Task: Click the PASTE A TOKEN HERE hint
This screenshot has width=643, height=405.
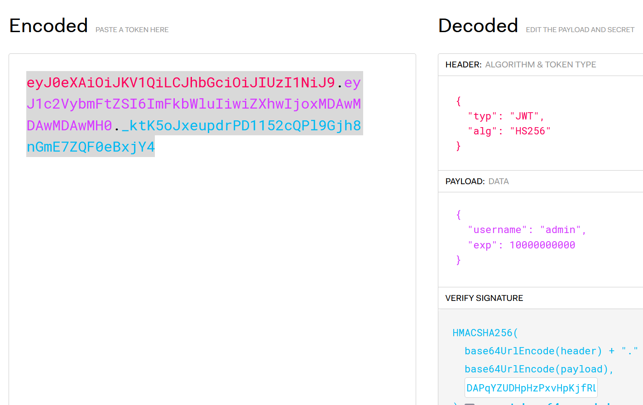Action: coord(132,30)
